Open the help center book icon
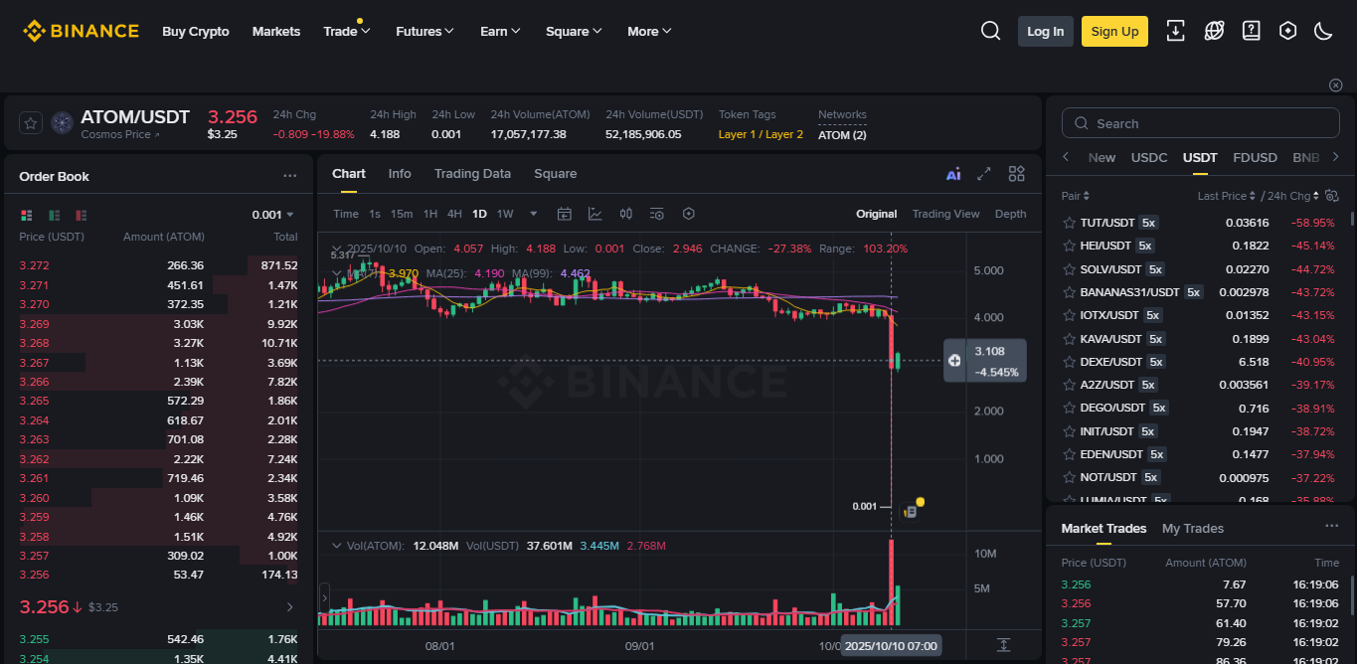This screenshot has width=1357, height=664. coord(1252,31)
